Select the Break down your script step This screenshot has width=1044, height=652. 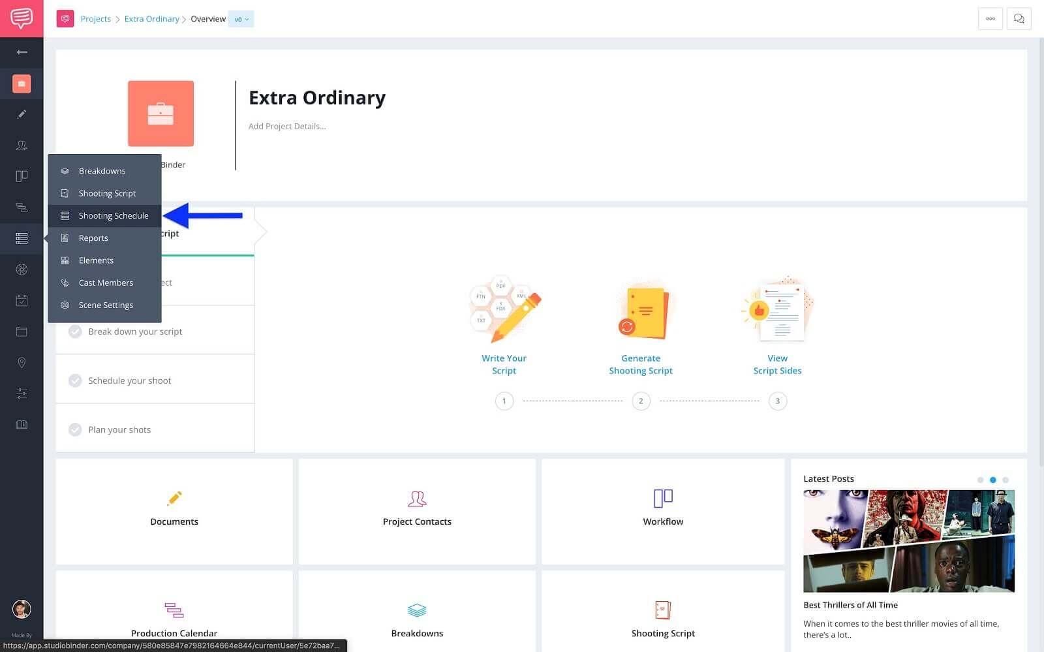(155, 330)
